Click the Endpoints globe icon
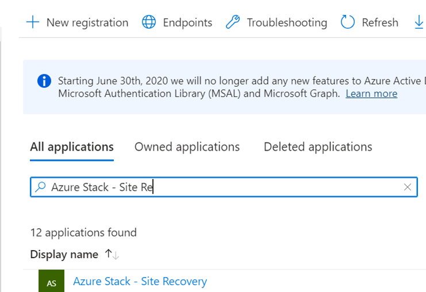Image resolution: width=426 pixels, height=292 pixels. point(149,22)
